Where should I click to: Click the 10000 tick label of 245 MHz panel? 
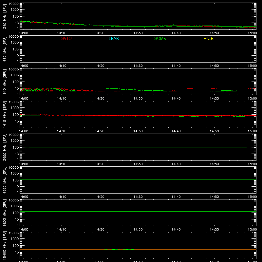click(14, 4)
